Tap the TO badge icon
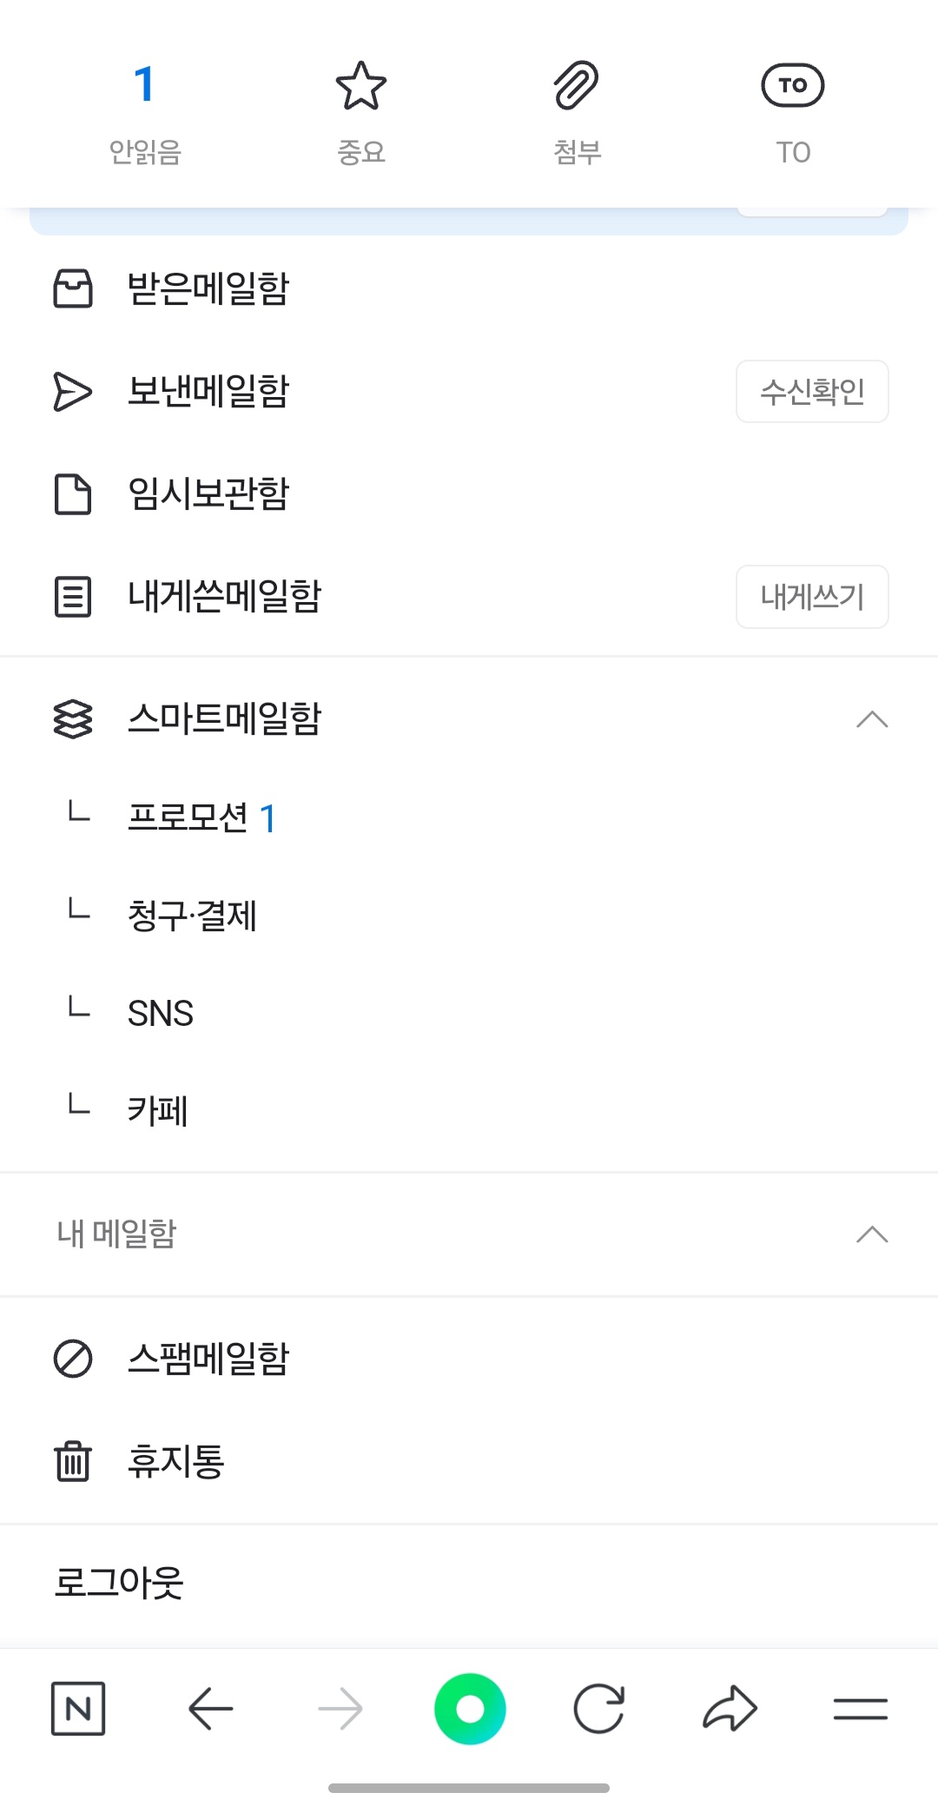938x1806 pixels. point(792,86)
